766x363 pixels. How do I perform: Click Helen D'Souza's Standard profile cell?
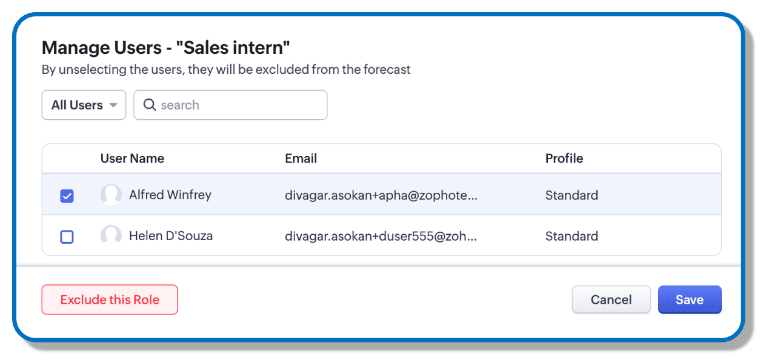pyautogui.click(x=571, y=237)
